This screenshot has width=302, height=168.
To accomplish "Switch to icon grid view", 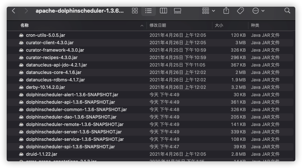I will (135, 11).
